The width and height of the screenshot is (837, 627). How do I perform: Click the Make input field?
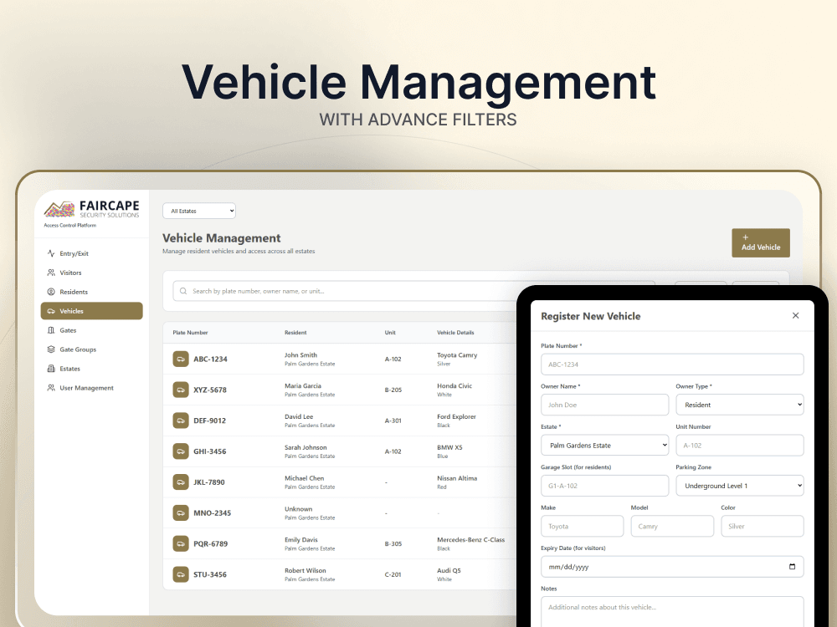click(583, 526)
